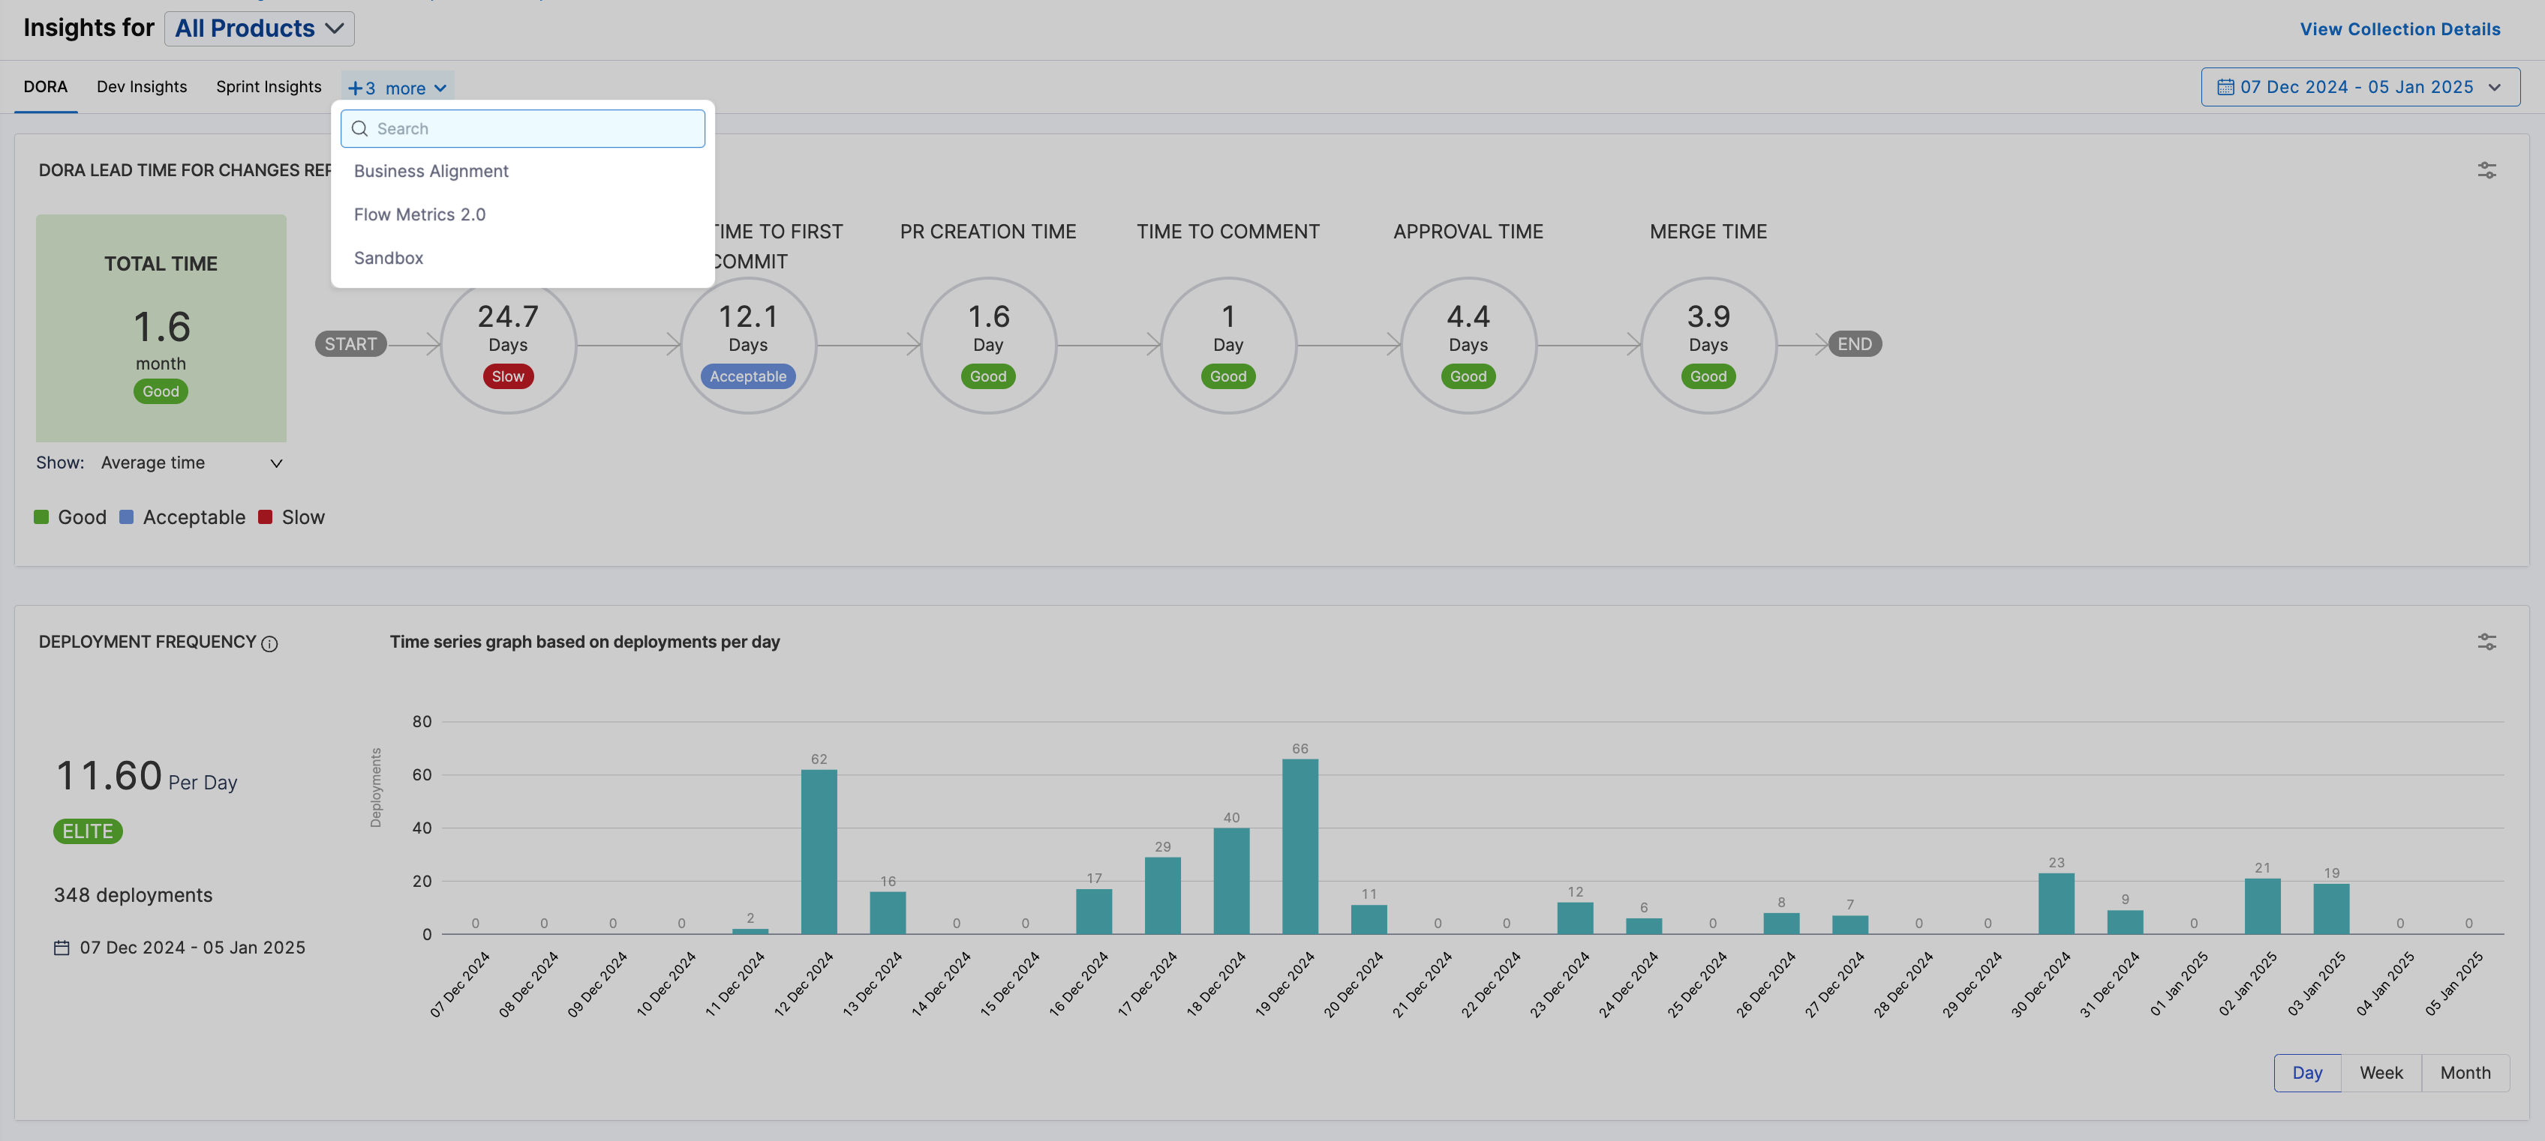Viewport: 2545px width, 1141px height.
Task: Click Deployment Frequency info icon
Action: tap(269, 643)
